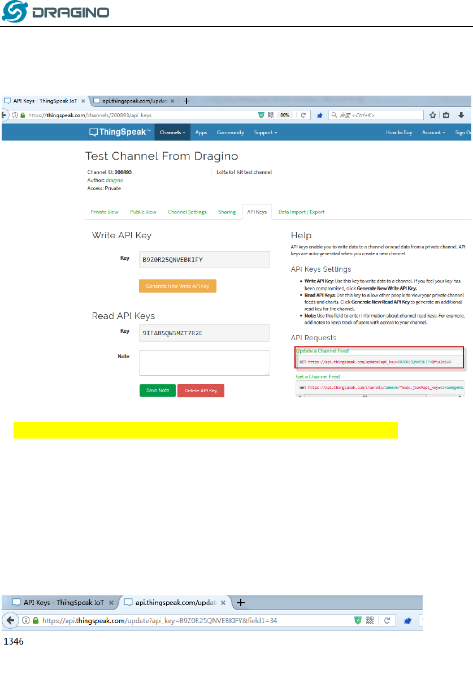This screenshot has height=691, width=473.
Task: Close the API Keys tab in the browser window showing 1346
Action: [111, 603]
